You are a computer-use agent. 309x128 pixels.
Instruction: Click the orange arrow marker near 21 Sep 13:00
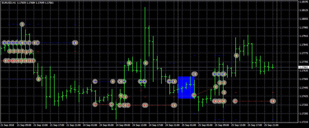(x=38, y=79)
